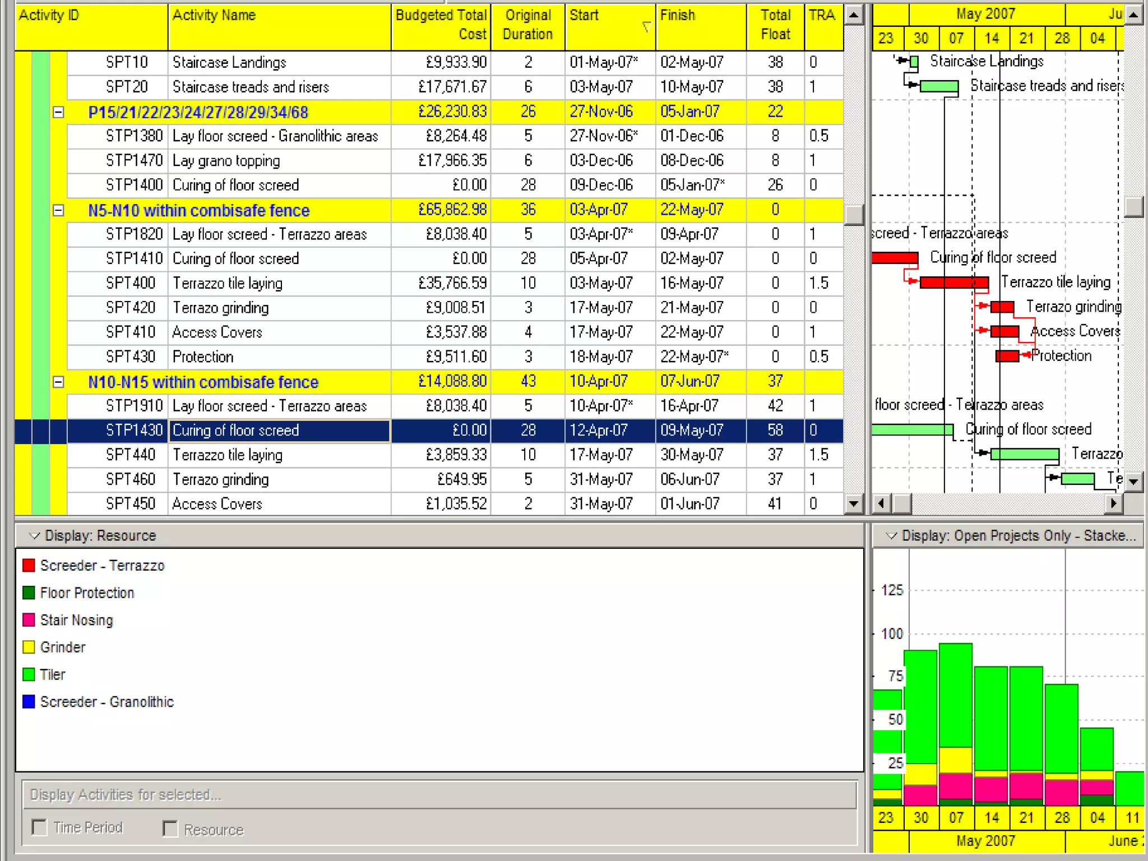1148x861 pixels.
Task: Enable the Resource checkbox
Action: [170, 828]
